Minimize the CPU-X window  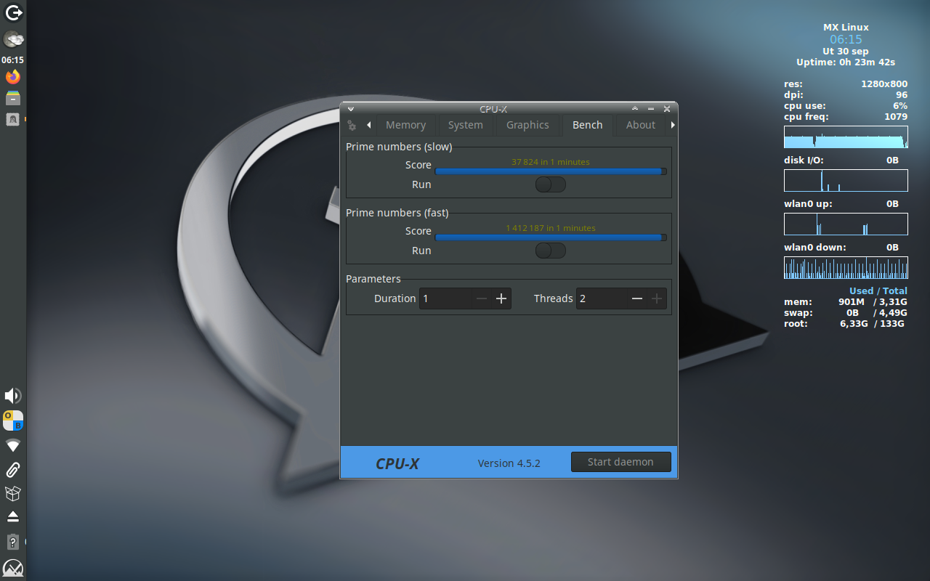click(651, 109)
